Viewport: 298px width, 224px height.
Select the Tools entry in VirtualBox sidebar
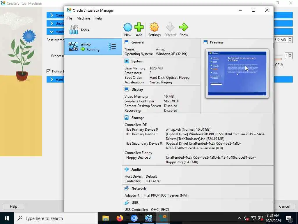pos(93,30)
